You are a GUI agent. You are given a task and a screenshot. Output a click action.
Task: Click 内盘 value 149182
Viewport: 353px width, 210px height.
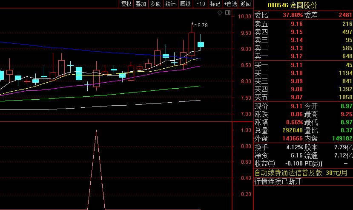tap(342, 138)
